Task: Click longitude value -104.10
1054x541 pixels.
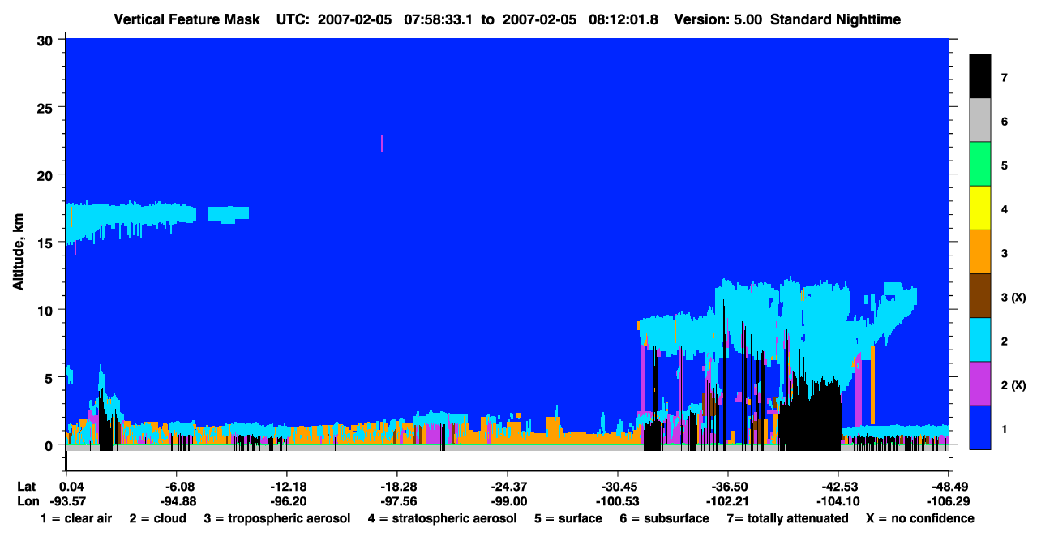Action: pos(838,501)
